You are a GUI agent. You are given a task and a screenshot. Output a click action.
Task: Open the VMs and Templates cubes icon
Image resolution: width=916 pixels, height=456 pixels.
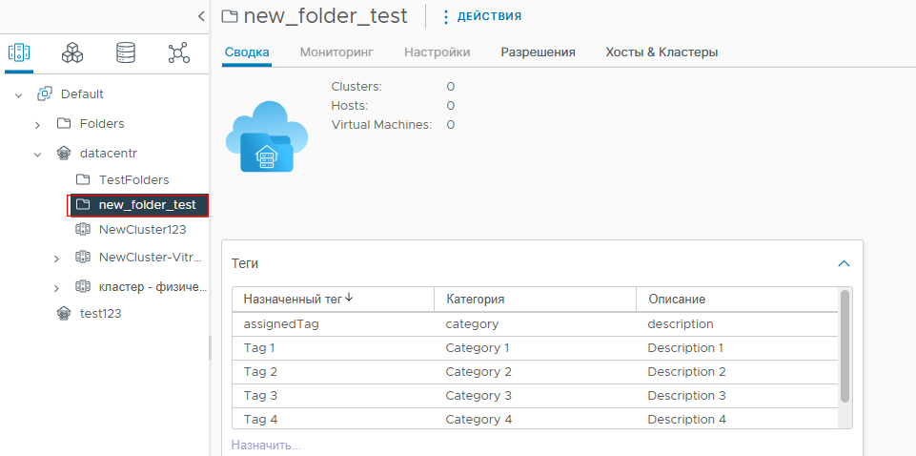(x=72, y=53)
